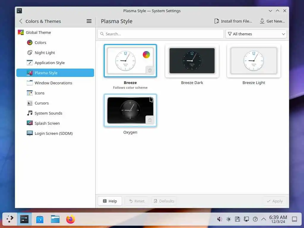Click System Settings taskbar icon
This screenshot has height=228, width=304.
(24, 219)
